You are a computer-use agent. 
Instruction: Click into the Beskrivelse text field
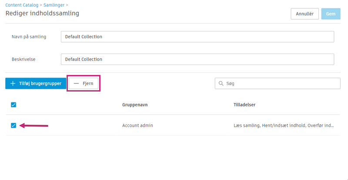197,59
